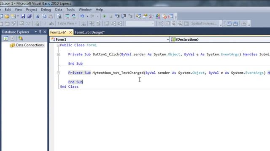This screenshot has height=151, width=270.
Task: Open the Debug menu
Action: pos(46,10)
